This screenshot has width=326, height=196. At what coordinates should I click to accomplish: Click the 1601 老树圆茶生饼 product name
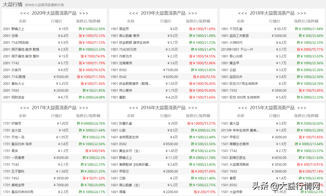coord(125,137)
